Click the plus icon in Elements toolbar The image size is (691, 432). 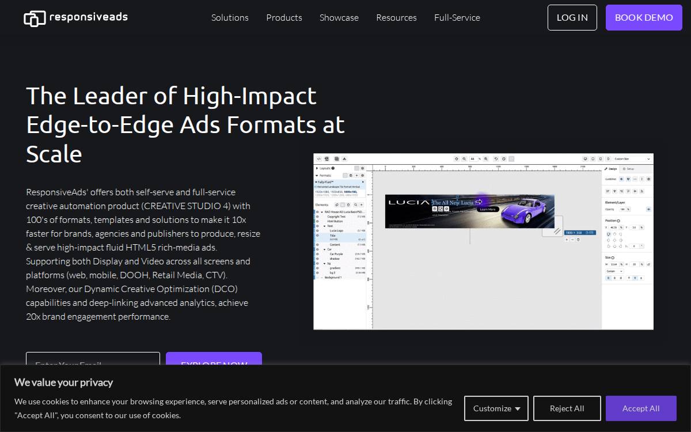(362, 204)
